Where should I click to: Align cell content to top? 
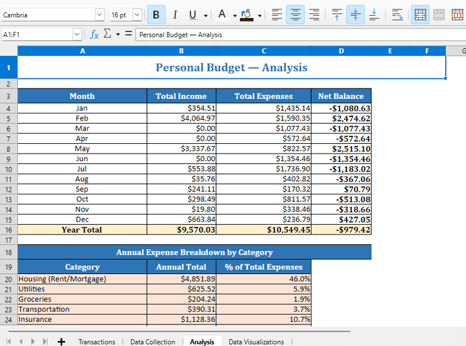pyautogui.click(x=337, y=15)
